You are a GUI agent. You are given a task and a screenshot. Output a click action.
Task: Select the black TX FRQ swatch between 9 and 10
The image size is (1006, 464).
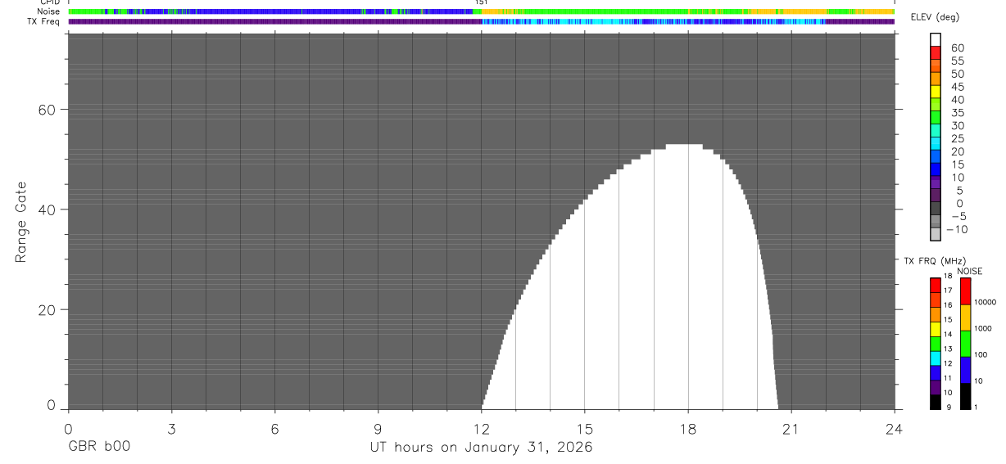(936, 402)
